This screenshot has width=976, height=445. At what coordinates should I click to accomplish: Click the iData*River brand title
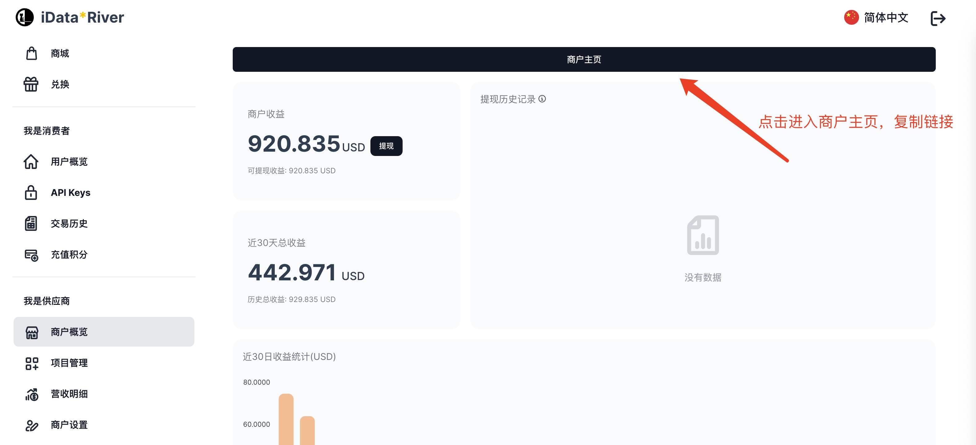pyautogui.click(x=82, y=17)
